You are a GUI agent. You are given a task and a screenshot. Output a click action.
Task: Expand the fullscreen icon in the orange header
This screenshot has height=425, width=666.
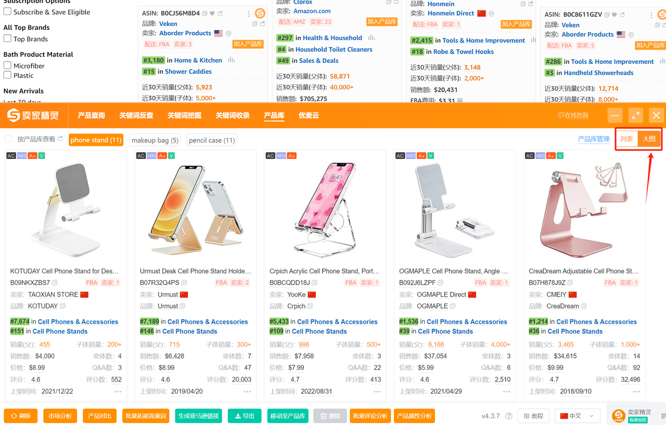(x=636, y=115)
